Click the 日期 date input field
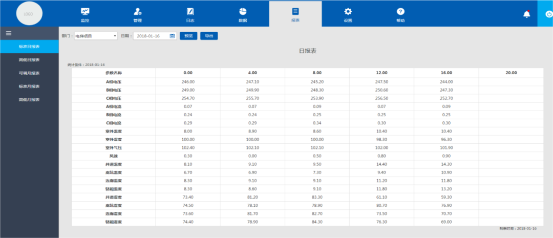 (155, 36)
